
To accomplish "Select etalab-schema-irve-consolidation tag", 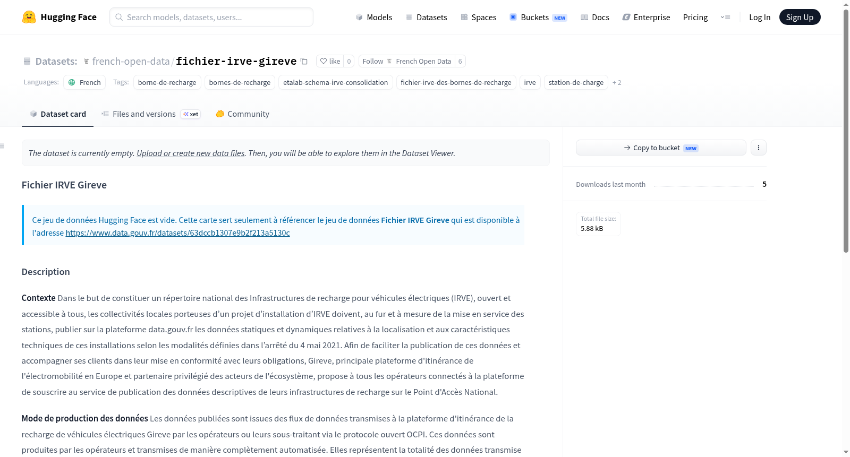I will coord(336,82).
